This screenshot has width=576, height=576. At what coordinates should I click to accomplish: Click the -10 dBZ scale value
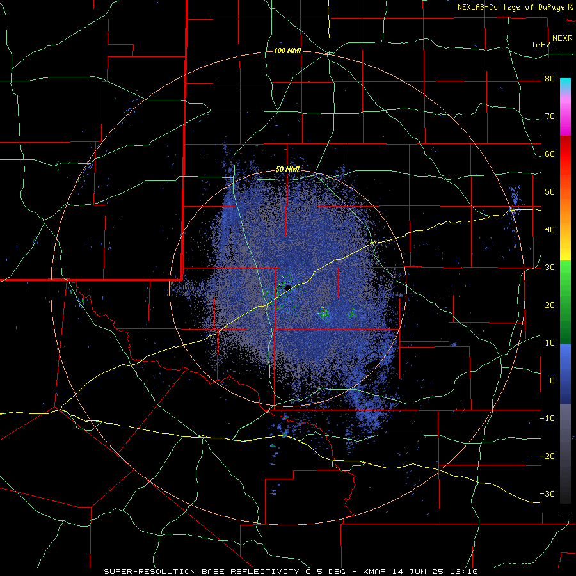point(547,418)
